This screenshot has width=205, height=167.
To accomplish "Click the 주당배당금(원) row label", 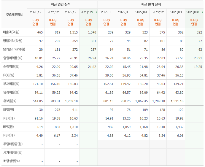I will pyautogui.click(x=13, y=144).
